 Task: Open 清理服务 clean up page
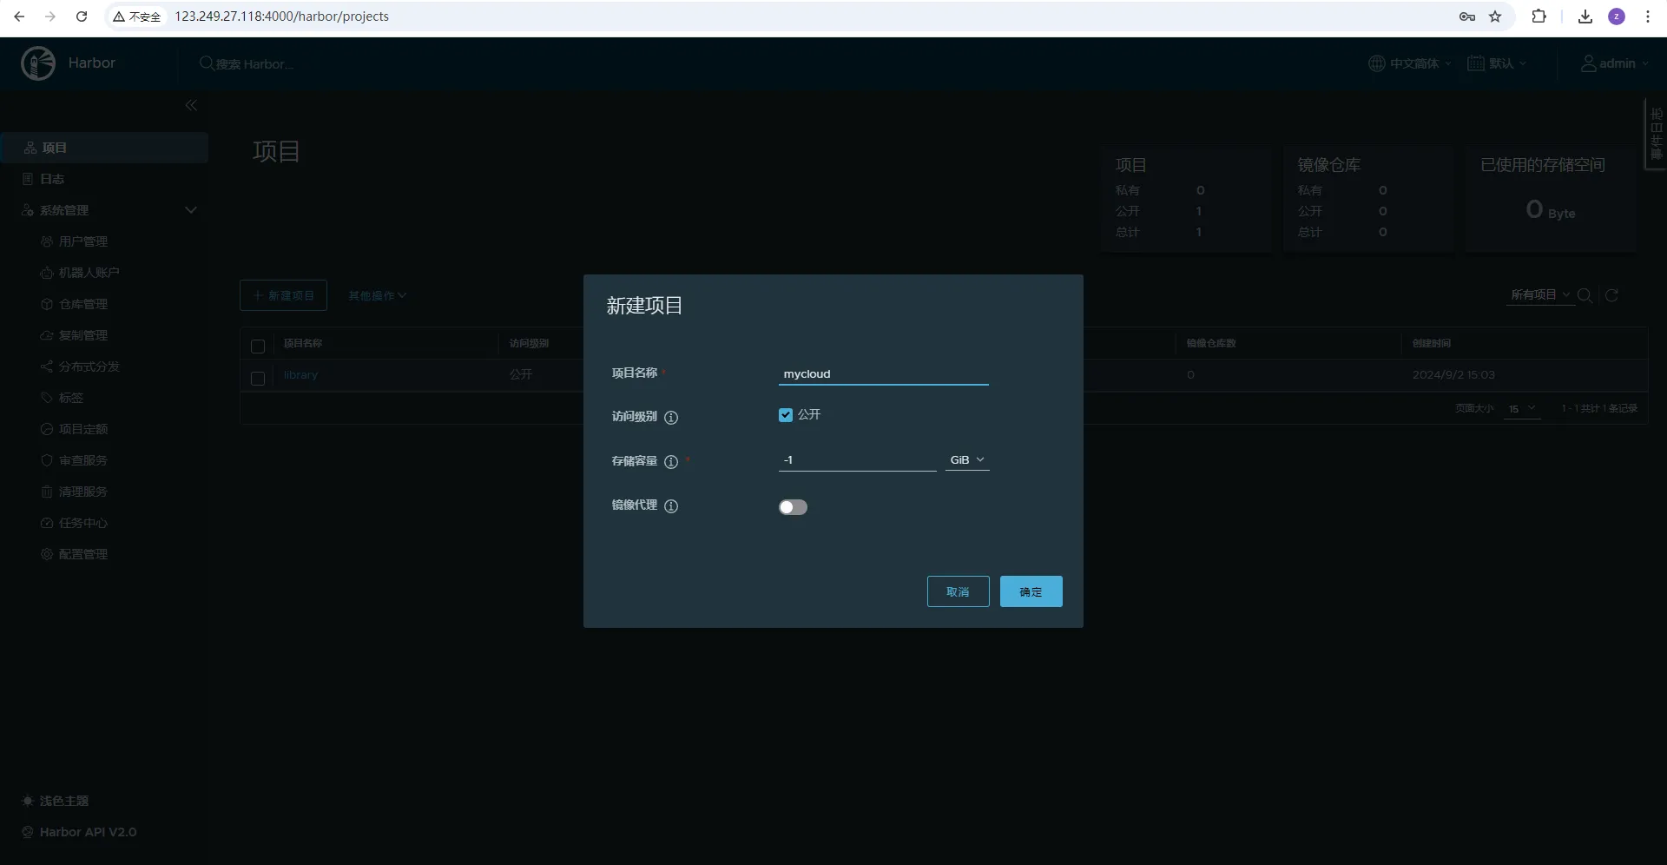[x=83, y=492]
